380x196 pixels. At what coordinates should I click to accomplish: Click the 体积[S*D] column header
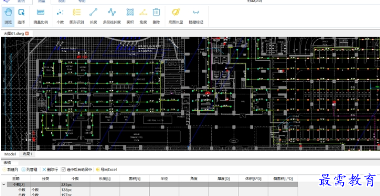pyautogui.click(x=254, y=179)
